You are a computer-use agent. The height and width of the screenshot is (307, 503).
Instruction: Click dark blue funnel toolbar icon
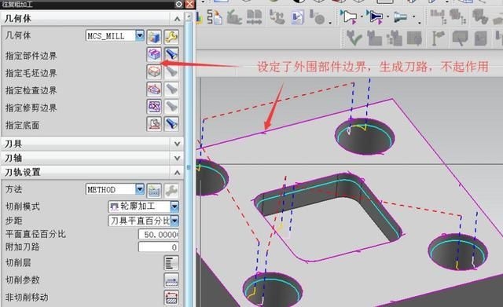tap(375, 16)
